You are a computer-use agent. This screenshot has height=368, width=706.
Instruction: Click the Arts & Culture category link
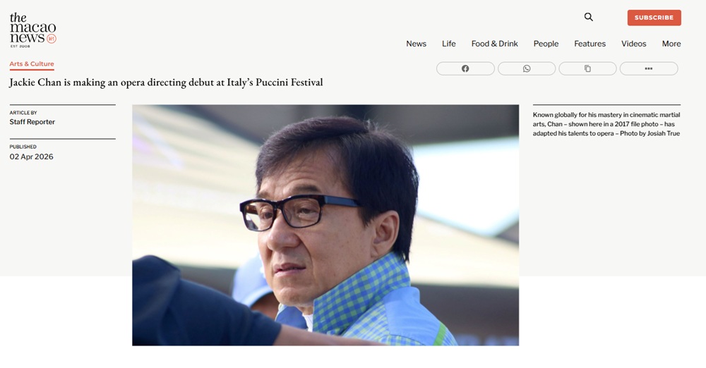click(x=32, y=64)
